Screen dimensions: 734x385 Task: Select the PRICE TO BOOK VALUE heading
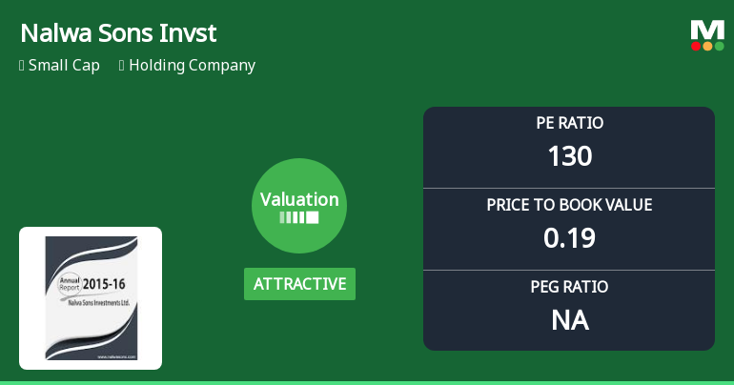pyautogui.click(x=569, y=205)
